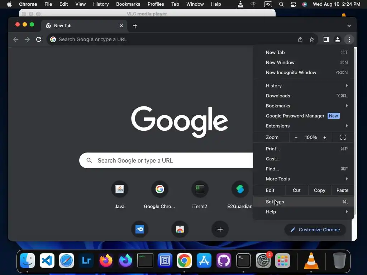The width and height of the screenshot is (367, 275).
Task: Close the New Tab tab
Action: pos(121,26)
